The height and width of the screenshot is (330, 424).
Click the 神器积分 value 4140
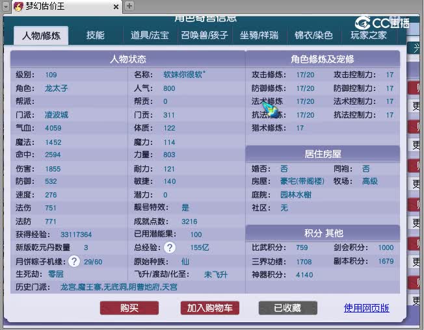(x=304, y=275)
